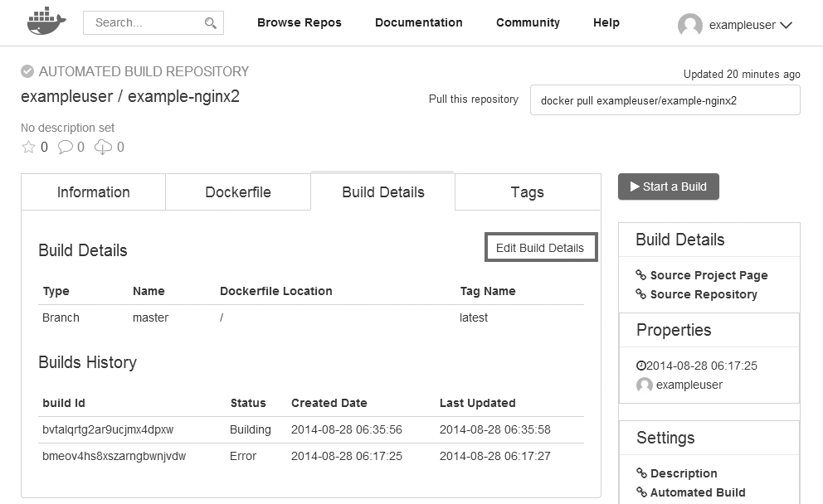823x504 pixels.
Task: Switch to the Information tab
Action: click(93, 192)
